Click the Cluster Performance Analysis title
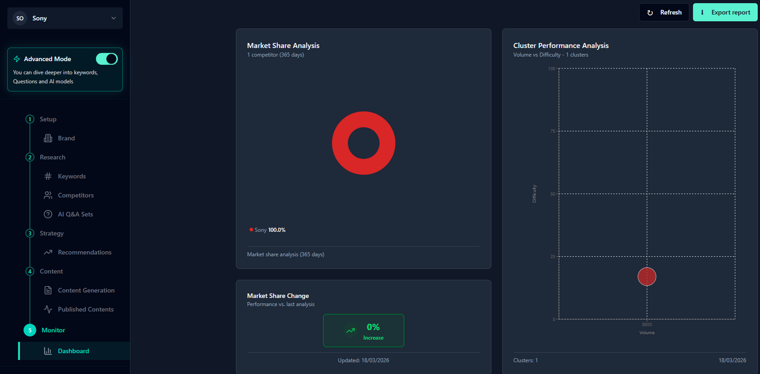The height and width of the screenshot is (374, 760). tap(561, 46)
